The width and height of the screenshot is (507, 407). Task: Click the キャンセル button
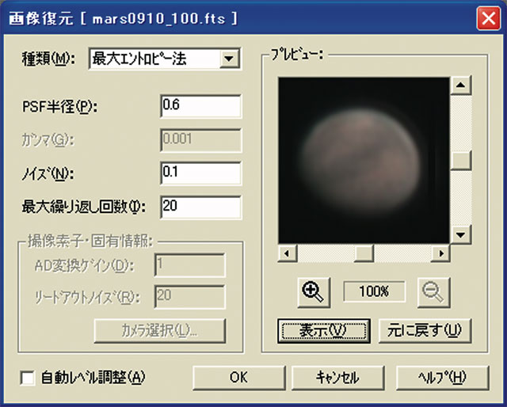[338, 377]
